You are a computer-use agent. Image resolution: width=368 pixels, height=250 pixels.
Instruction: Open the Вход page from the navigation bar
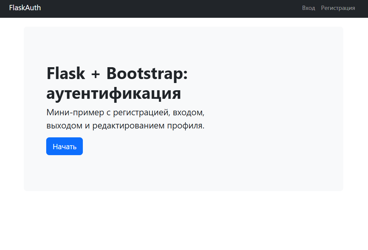coord(308,8)
